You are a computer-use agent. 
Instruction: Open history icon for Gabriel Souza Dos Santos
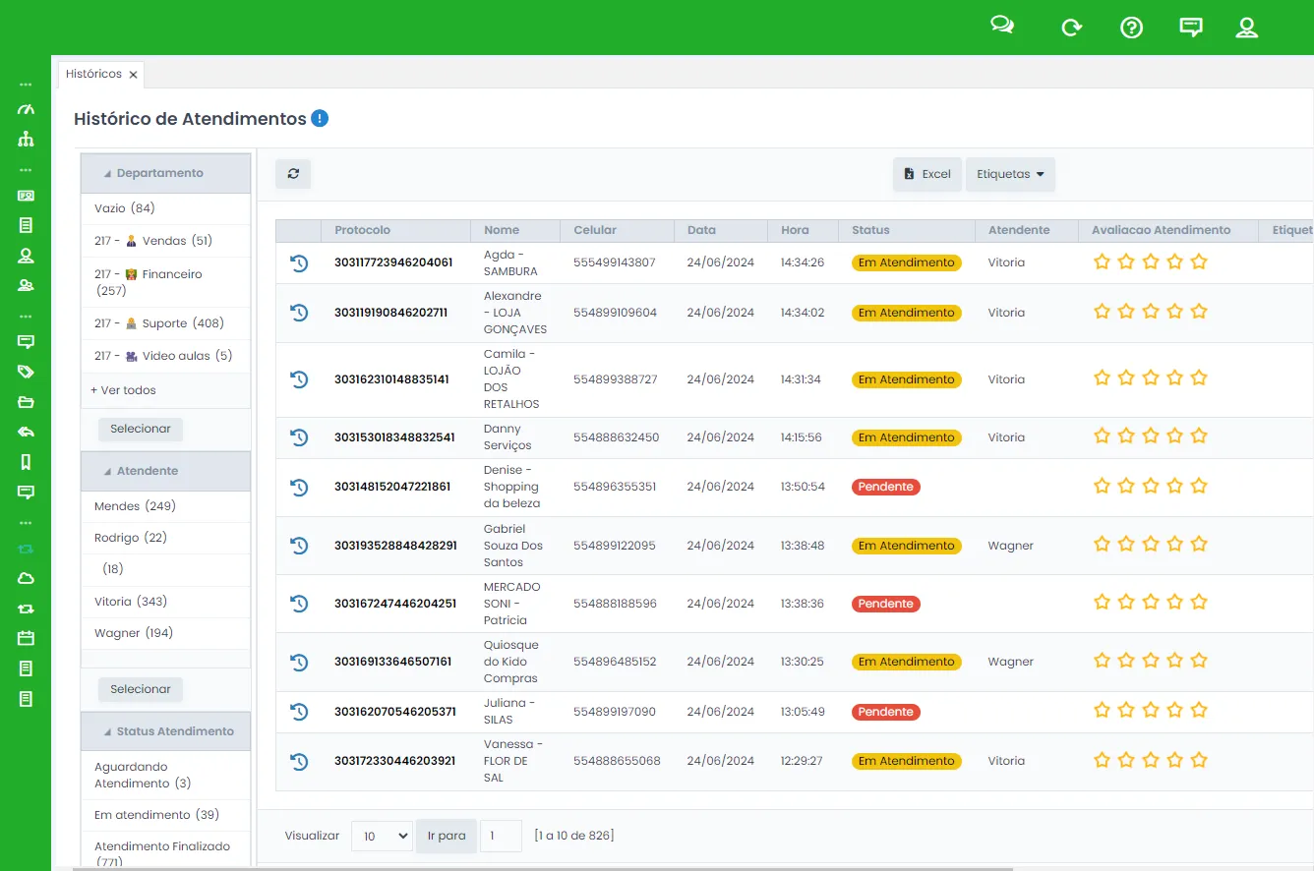299,546
